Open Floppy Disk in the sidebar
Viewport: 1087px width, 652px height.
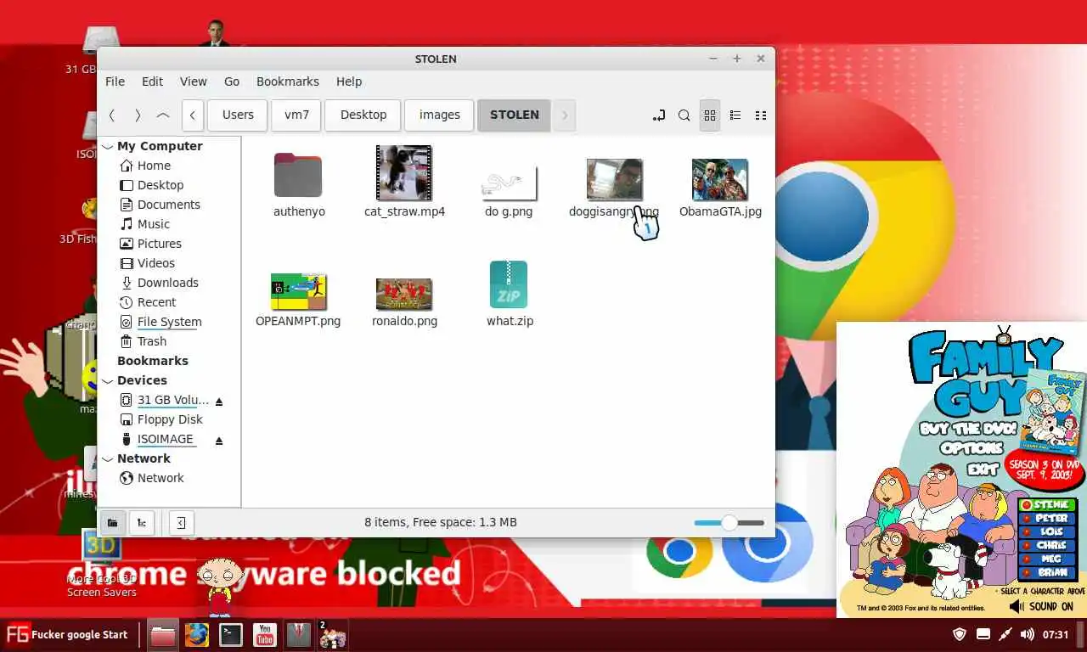(x=170, y=419)
